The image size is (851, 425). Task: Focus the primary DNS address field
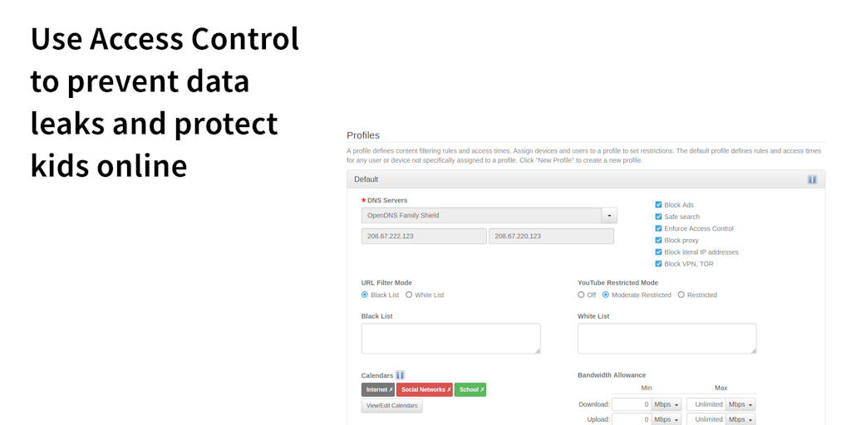pos(424,237)
